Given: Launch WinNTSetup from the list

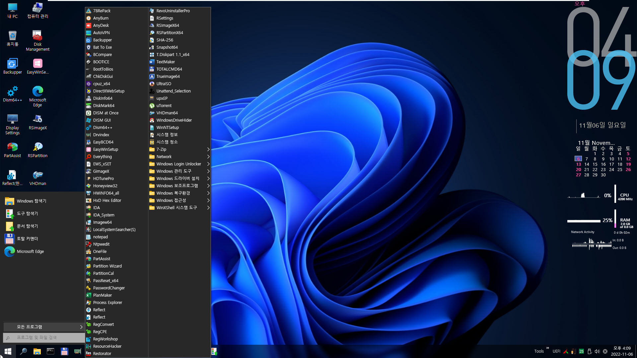Looking at the screenshot, I should 179,128.
